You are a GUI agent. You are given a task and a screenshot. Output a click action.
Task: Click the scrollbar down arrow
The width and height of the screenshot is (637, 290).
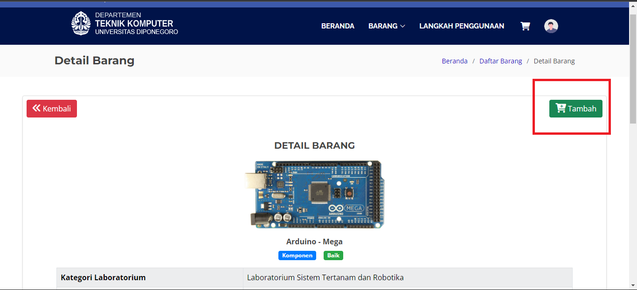[633, 285]
